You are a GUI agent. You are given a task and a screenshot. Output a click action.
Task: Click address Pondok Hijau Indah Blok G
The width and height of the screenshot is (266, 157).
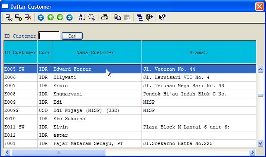tap(199, 94)
